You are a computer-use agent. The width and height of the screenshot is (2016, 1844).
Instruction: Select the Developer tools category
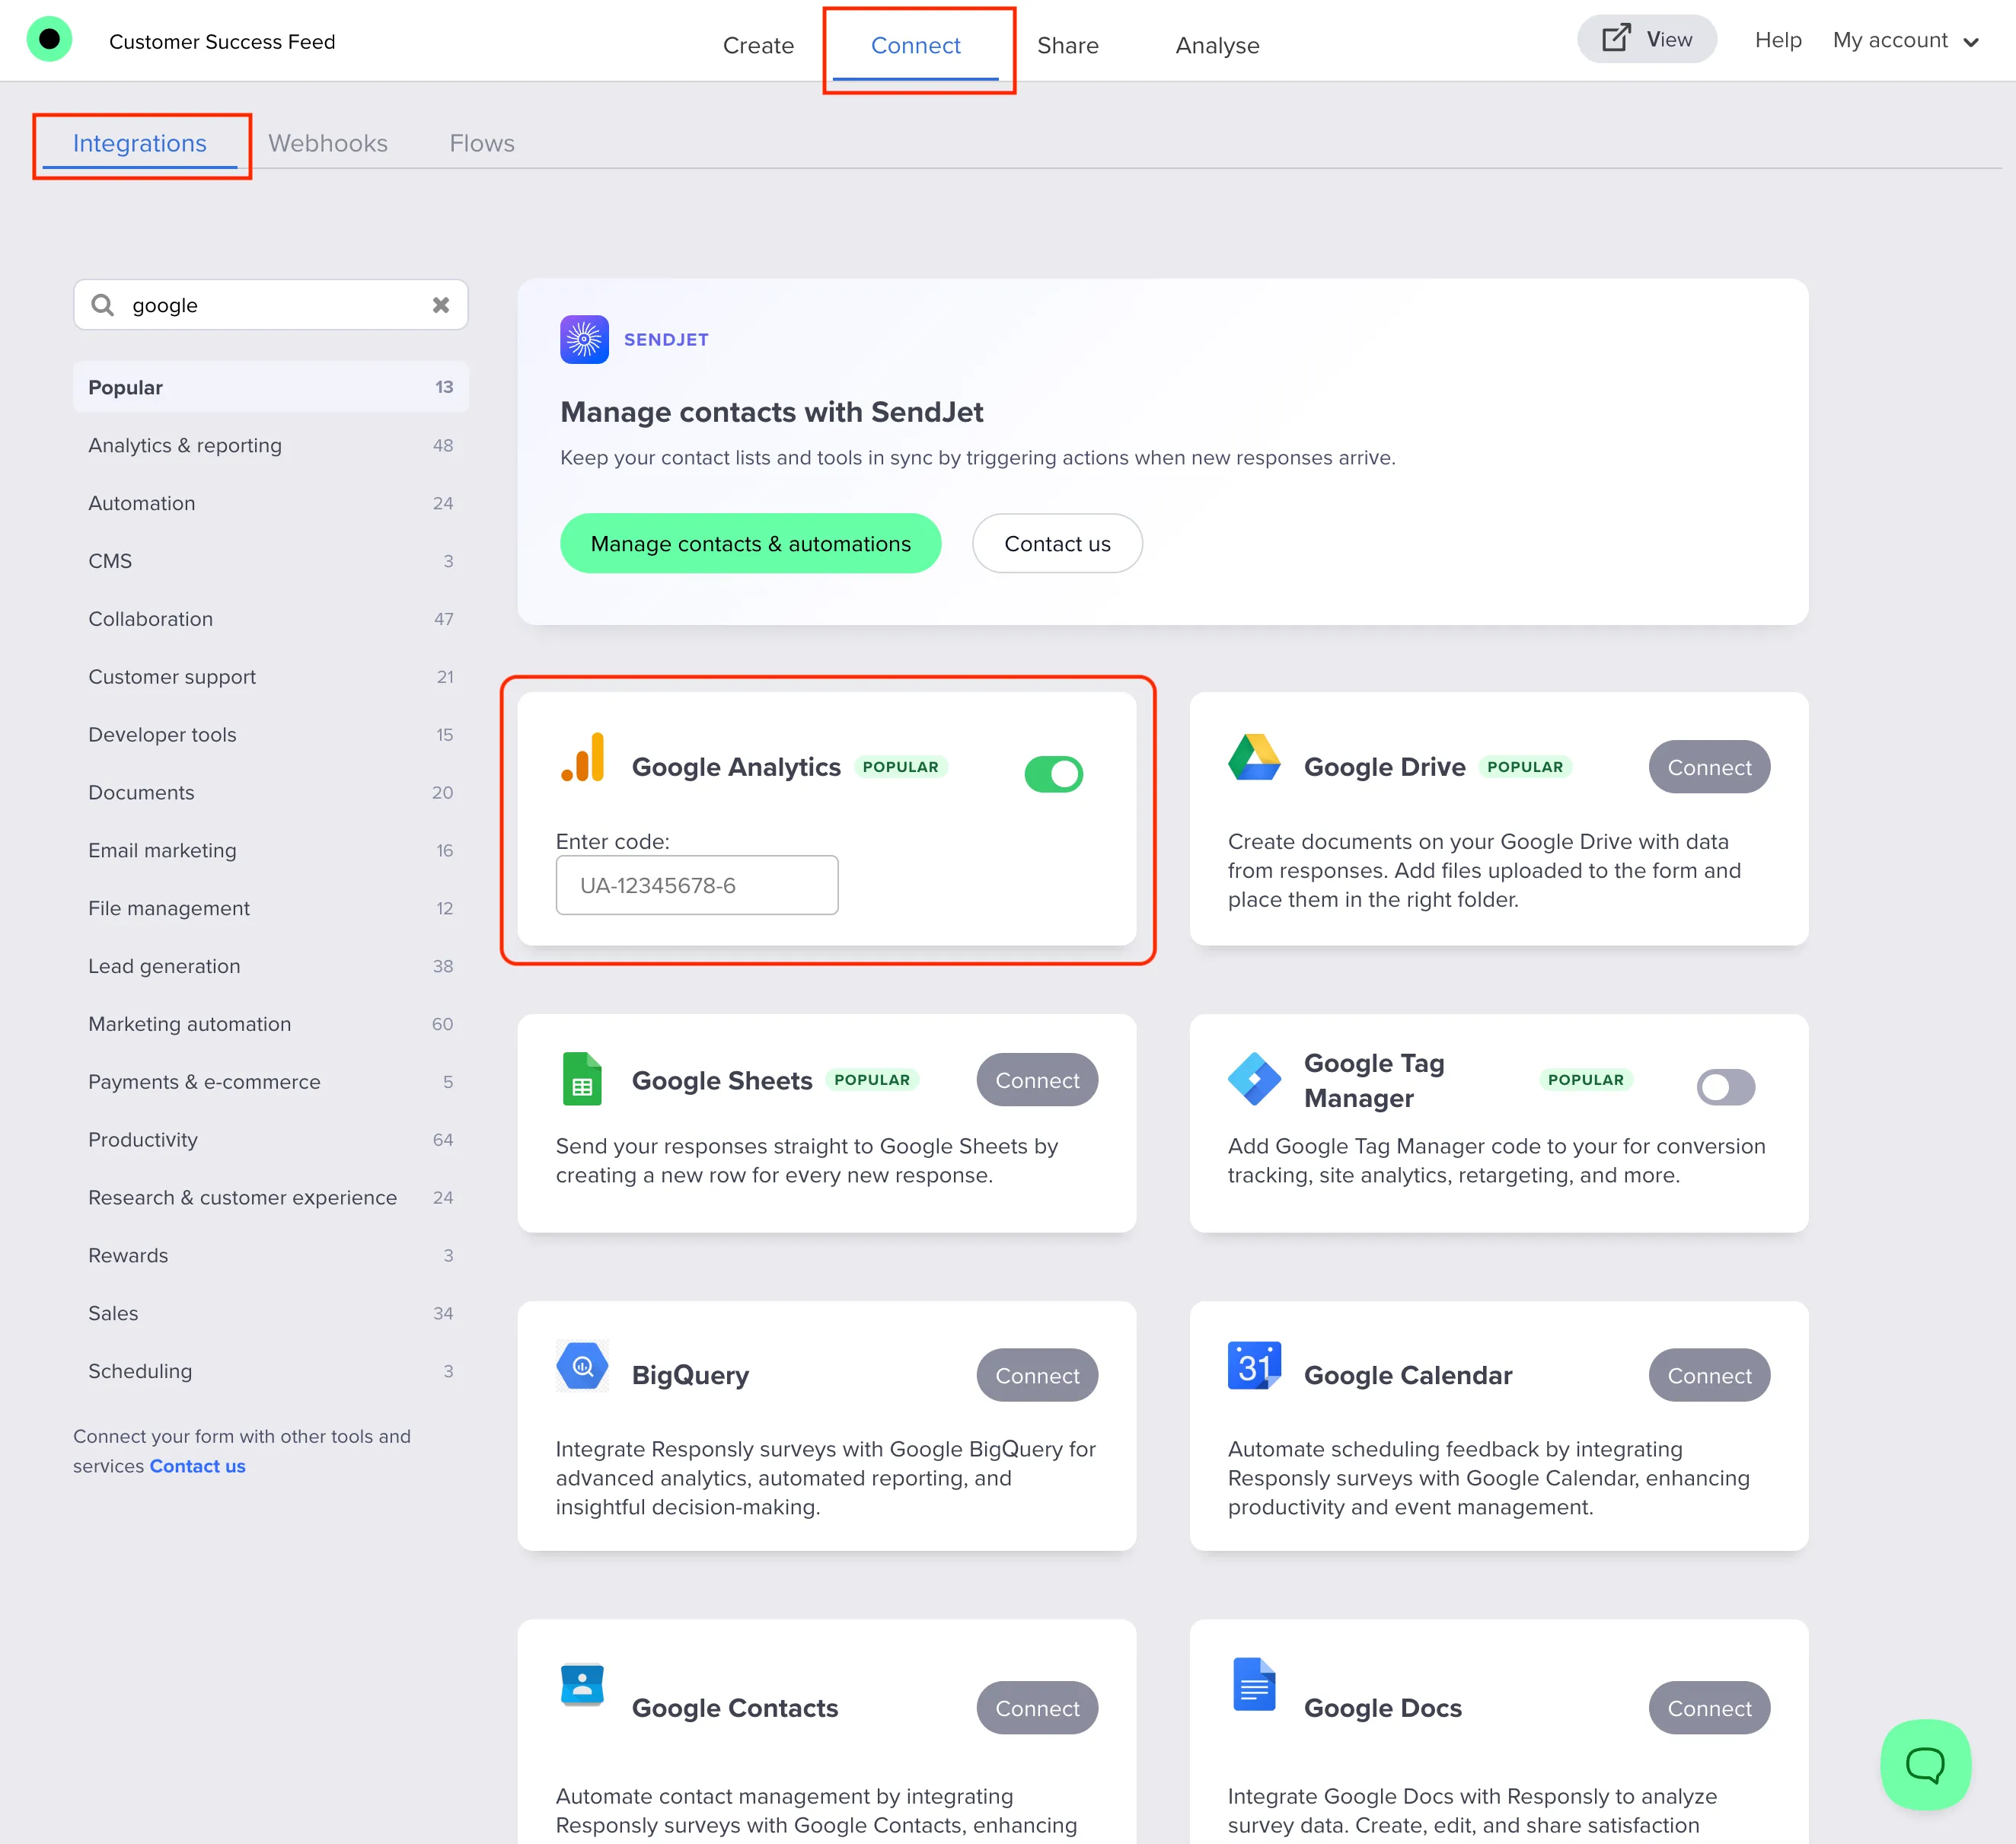271,735
